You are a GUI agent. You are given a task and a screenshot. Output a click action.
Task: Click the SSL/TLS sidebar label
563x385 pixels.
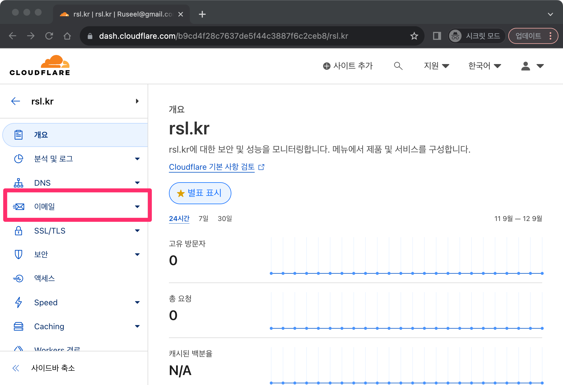[x=50, y=231]
